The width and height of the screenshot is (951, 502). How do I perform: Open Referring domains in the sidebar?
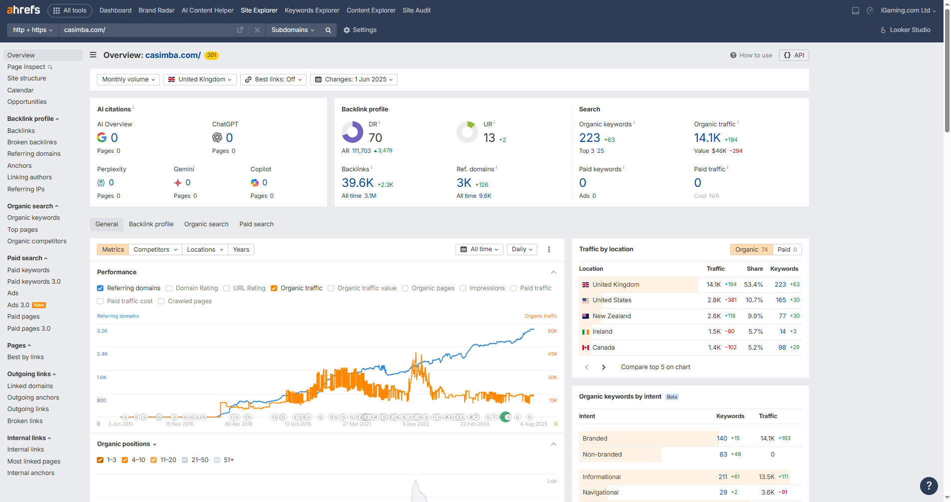click(34, 154)
